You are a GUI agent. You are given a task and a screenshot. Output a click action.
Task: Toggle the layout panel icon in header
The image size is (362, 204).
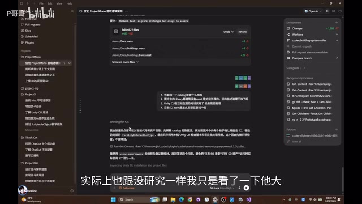tap(327, 11)
